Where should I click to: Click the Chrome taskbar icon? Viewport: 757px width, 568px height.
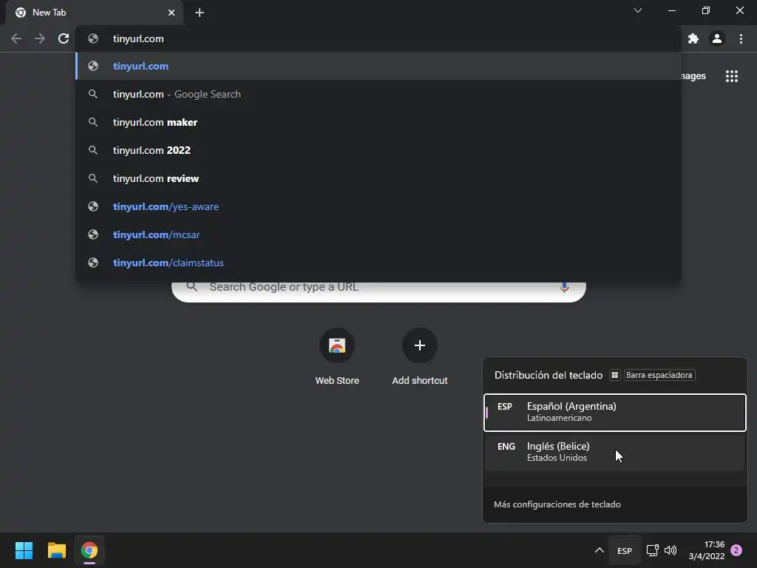(89, 550)
